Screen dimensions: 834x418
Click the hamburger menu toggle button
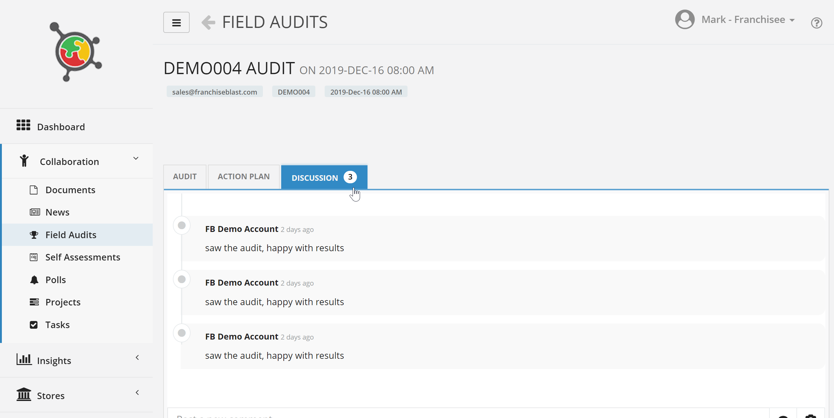pos(176,22)
